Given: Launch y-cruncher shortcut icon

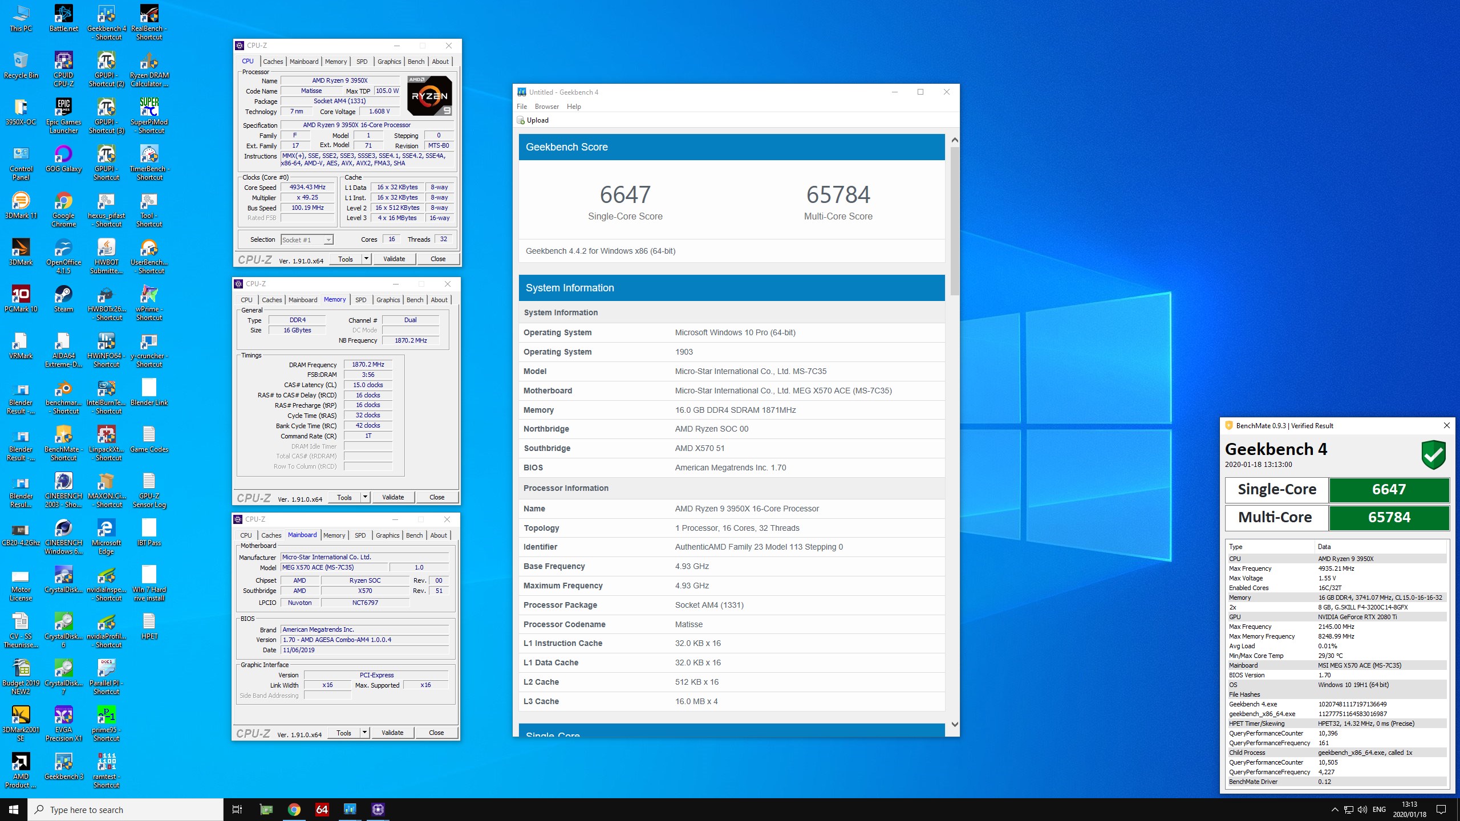Looking at the screenshot, I should click(149, 350).
